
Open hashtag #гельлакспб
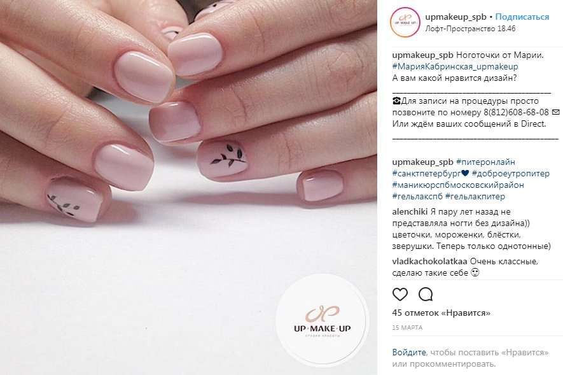pos(417,197)
